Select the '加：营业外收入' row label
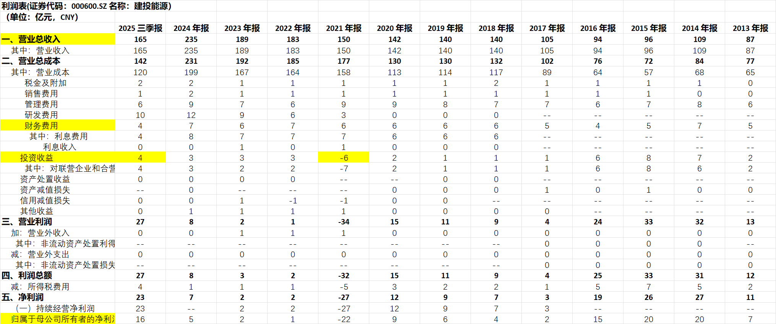 [40, 233]
